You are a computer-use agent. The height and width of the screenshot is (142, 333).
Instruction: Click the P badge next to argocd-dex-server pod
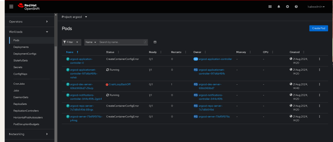click(x=68, y=84)
